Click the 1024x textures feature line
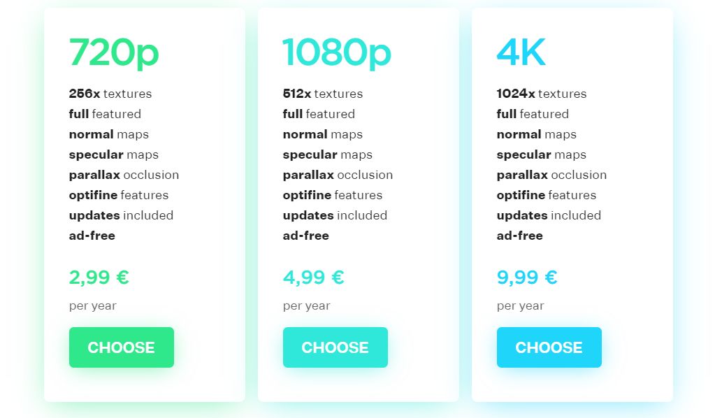715x418 pixels. (542, 94)
